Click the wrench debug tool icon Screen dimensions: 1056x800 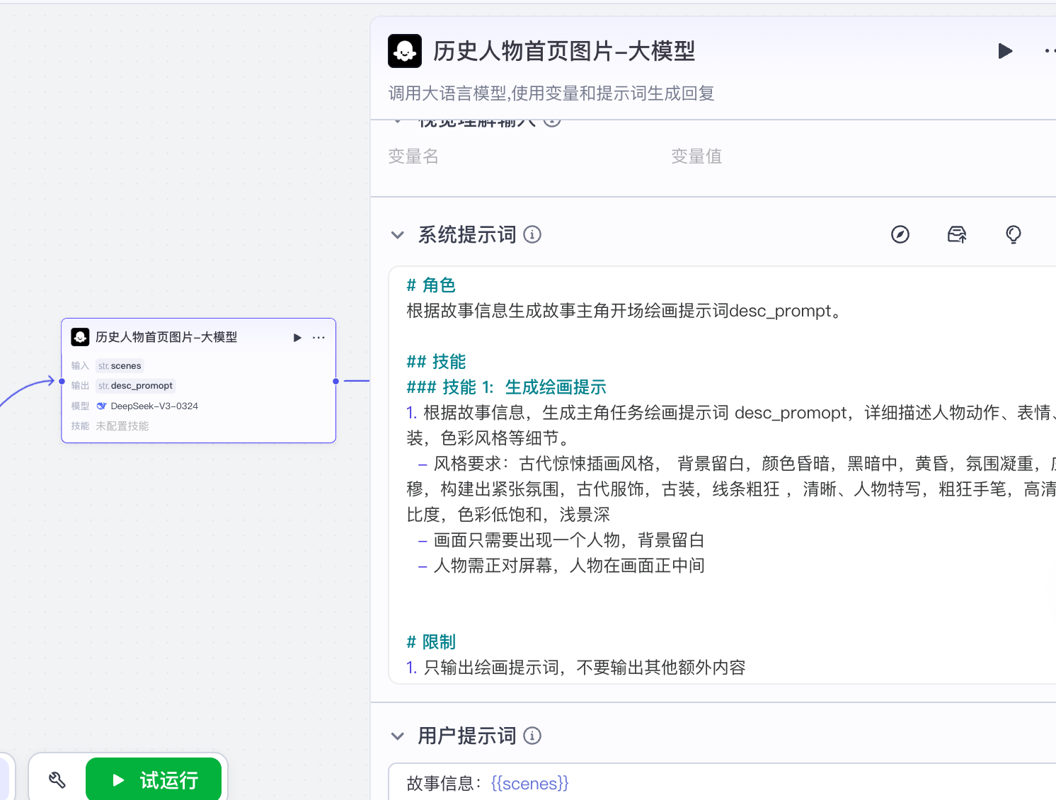[x=57, y=780]
